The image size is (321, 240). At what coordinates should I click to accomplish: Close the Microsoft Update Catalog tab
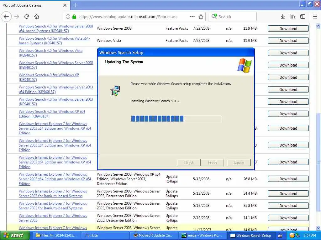pyautogui.click(x=65, y=5)
